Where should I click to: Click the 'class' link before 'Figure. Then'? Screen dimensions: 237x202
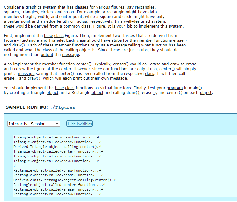pos(59,36)
